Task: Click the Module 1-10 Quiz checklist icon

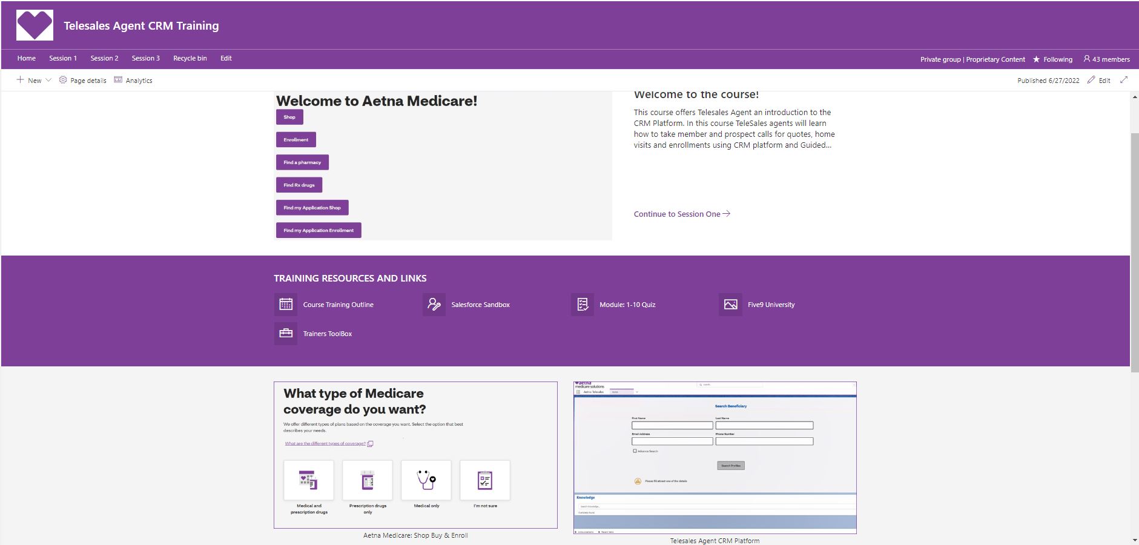Action: click(x=583, y=305)
